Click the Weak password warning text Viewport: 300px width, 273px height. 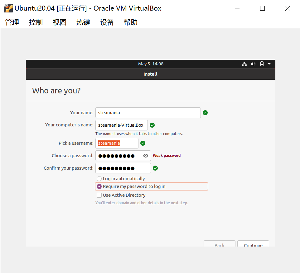[x=167, y=156]
